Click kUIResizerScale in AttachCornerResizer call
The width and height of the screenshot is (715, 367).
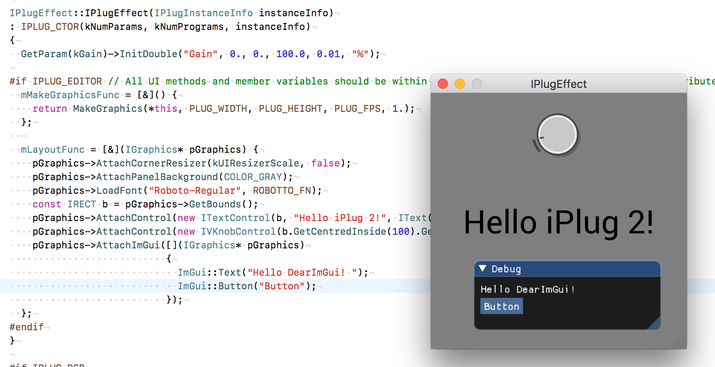pyautogui.click(x=256, y=163)
